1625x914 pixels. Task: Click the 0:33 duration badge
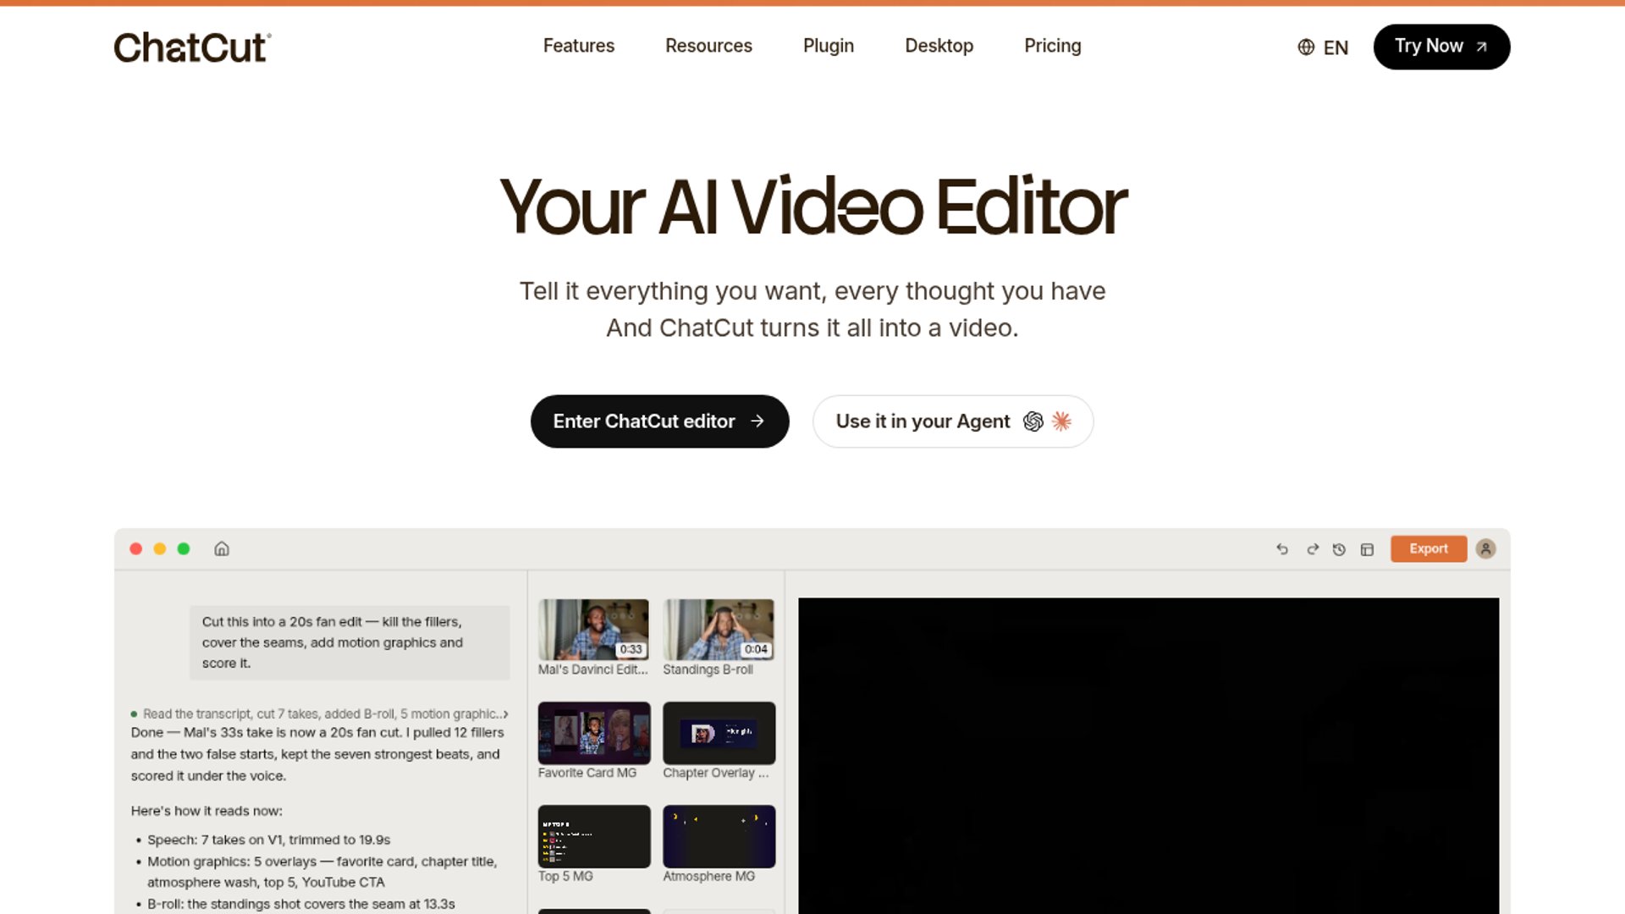tap(631, 649)
